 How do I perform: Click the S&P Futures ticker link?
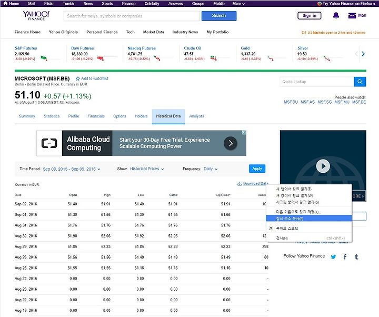pos(26,48)
